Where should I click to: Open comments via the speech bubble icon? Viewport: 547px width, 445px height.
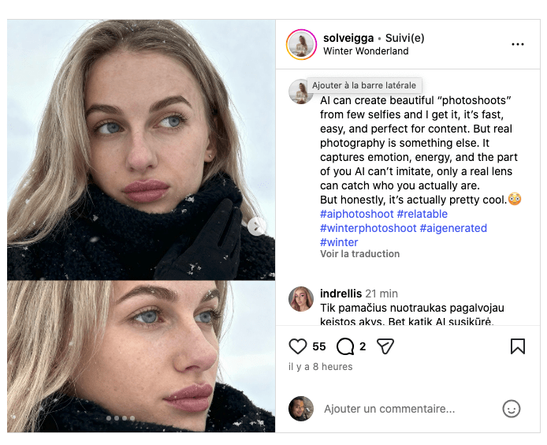pyautogui.click(x=344, y=346)
